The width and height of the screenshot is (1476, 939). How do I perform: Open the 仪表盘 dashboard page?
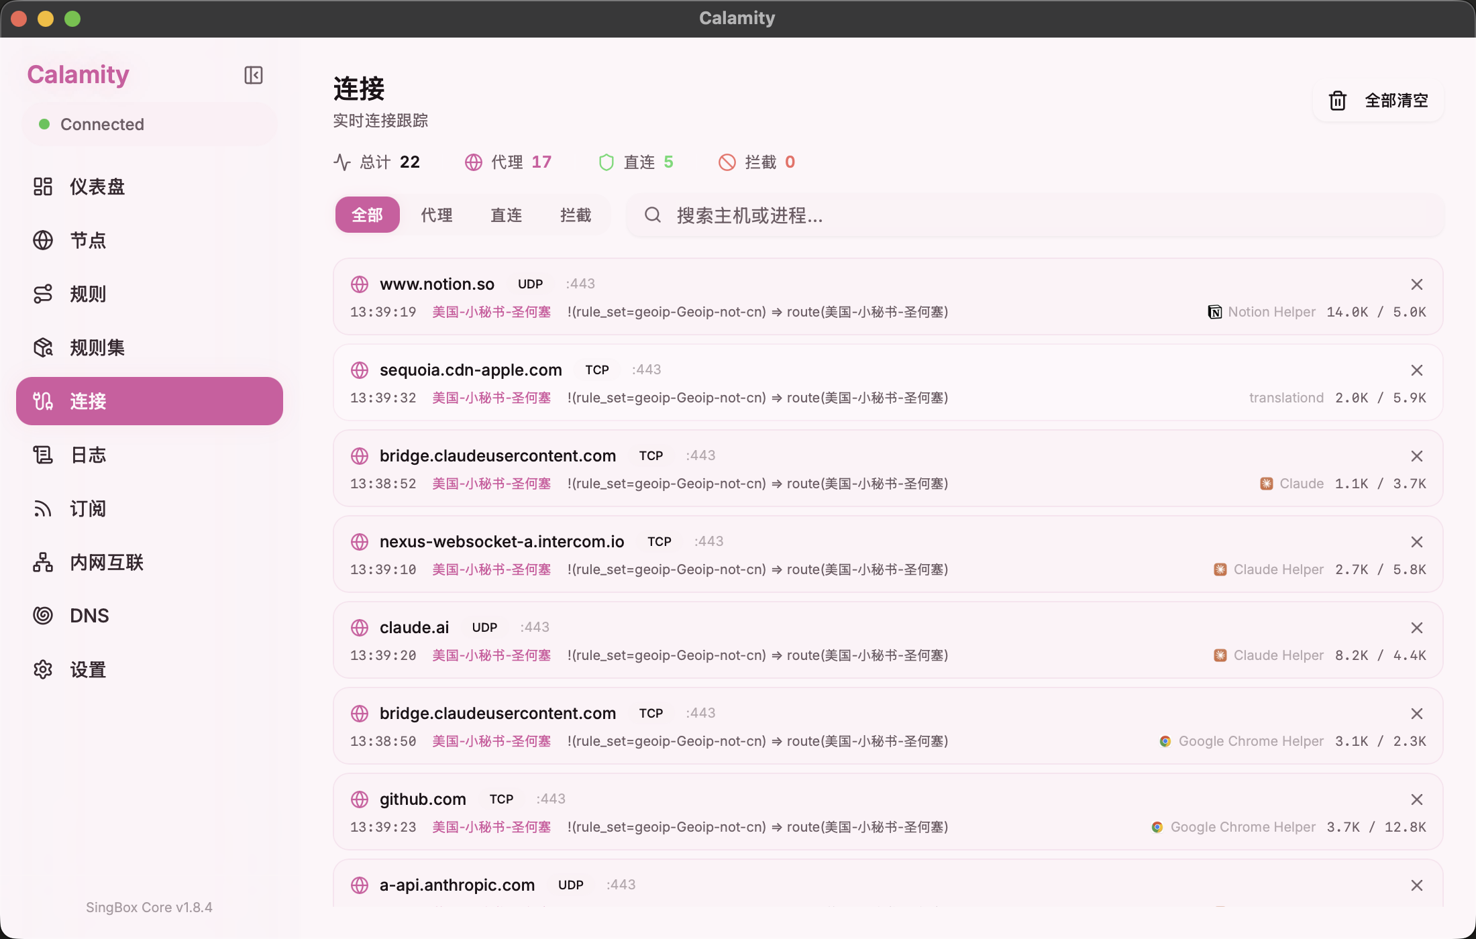97,186
